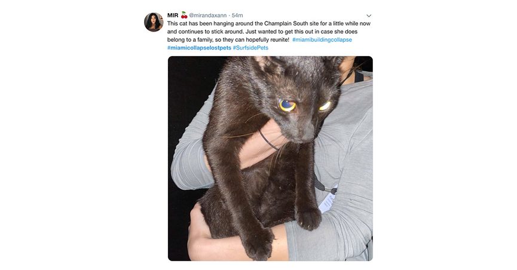Enlarge the black cat photo

tap(270, 158)
